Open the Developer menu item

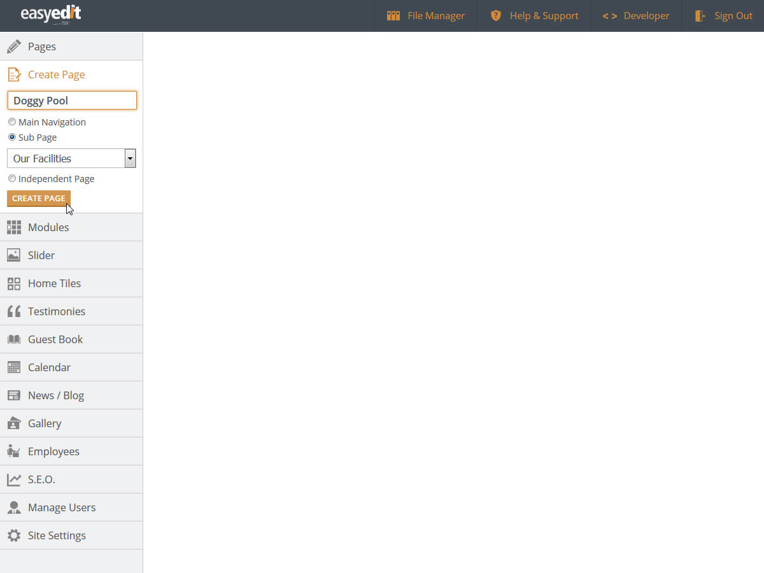[x=636, y=16]
